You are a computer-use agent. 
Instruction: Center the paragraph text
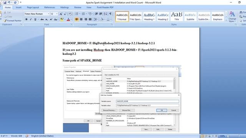click(x=81, y=20)
